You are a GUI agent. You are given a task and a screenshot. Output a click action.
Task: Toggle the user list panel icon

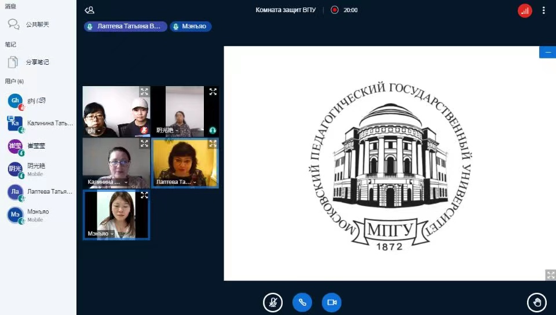(x=89, y=10)
